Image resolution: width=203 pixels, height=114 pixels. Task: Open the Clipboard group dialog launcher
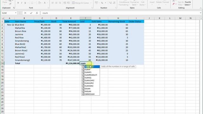click(14, 8)
